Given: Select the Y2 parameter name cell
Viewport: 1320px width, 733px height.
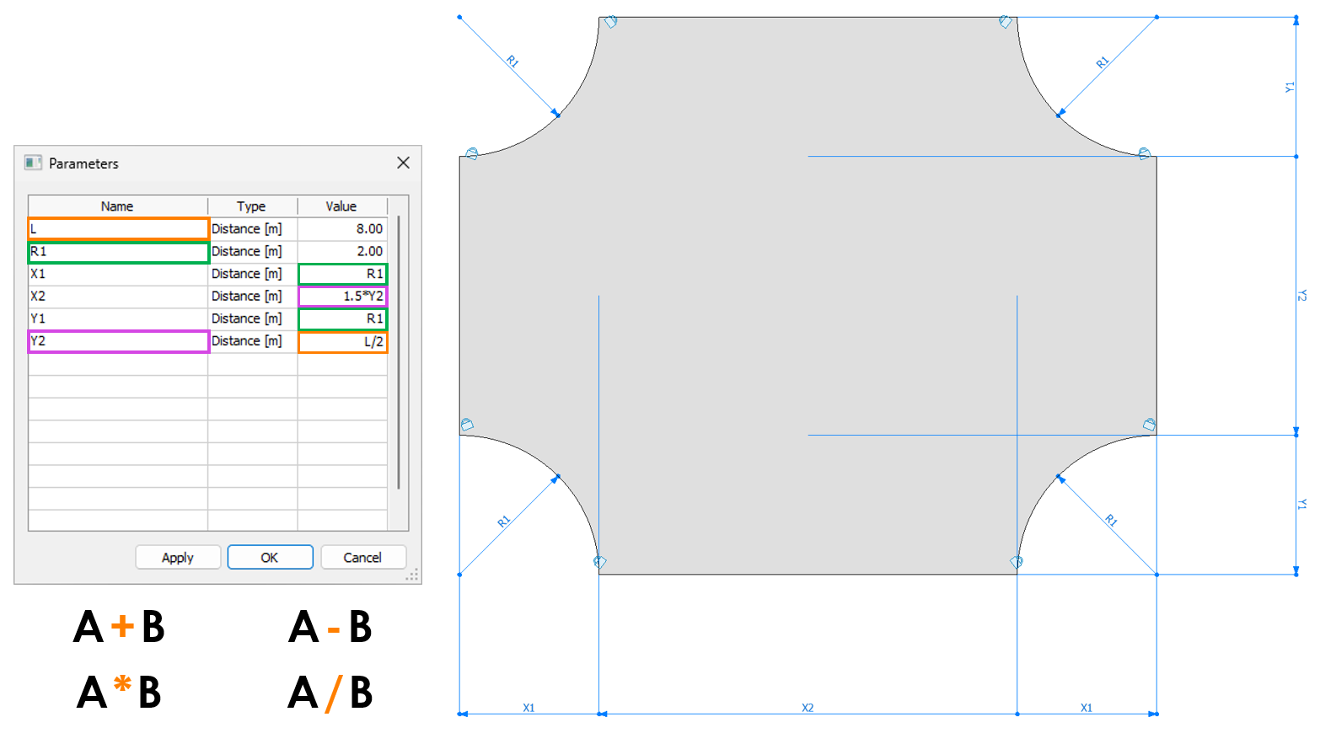Looking at the screenshot, I should click(118, 340).
